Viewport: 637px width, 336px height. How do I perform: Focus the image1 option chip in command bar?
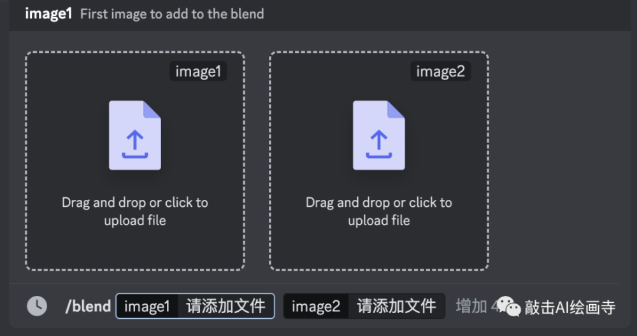coord(147,306)
